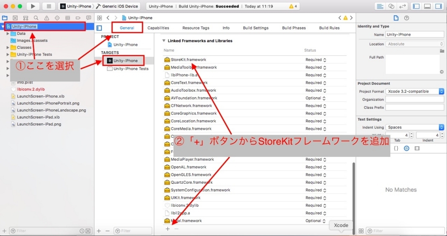Open the Test navigator icon
Image resolution: width=447 pixels, height=236 pixels.
[x=57, y=18]
